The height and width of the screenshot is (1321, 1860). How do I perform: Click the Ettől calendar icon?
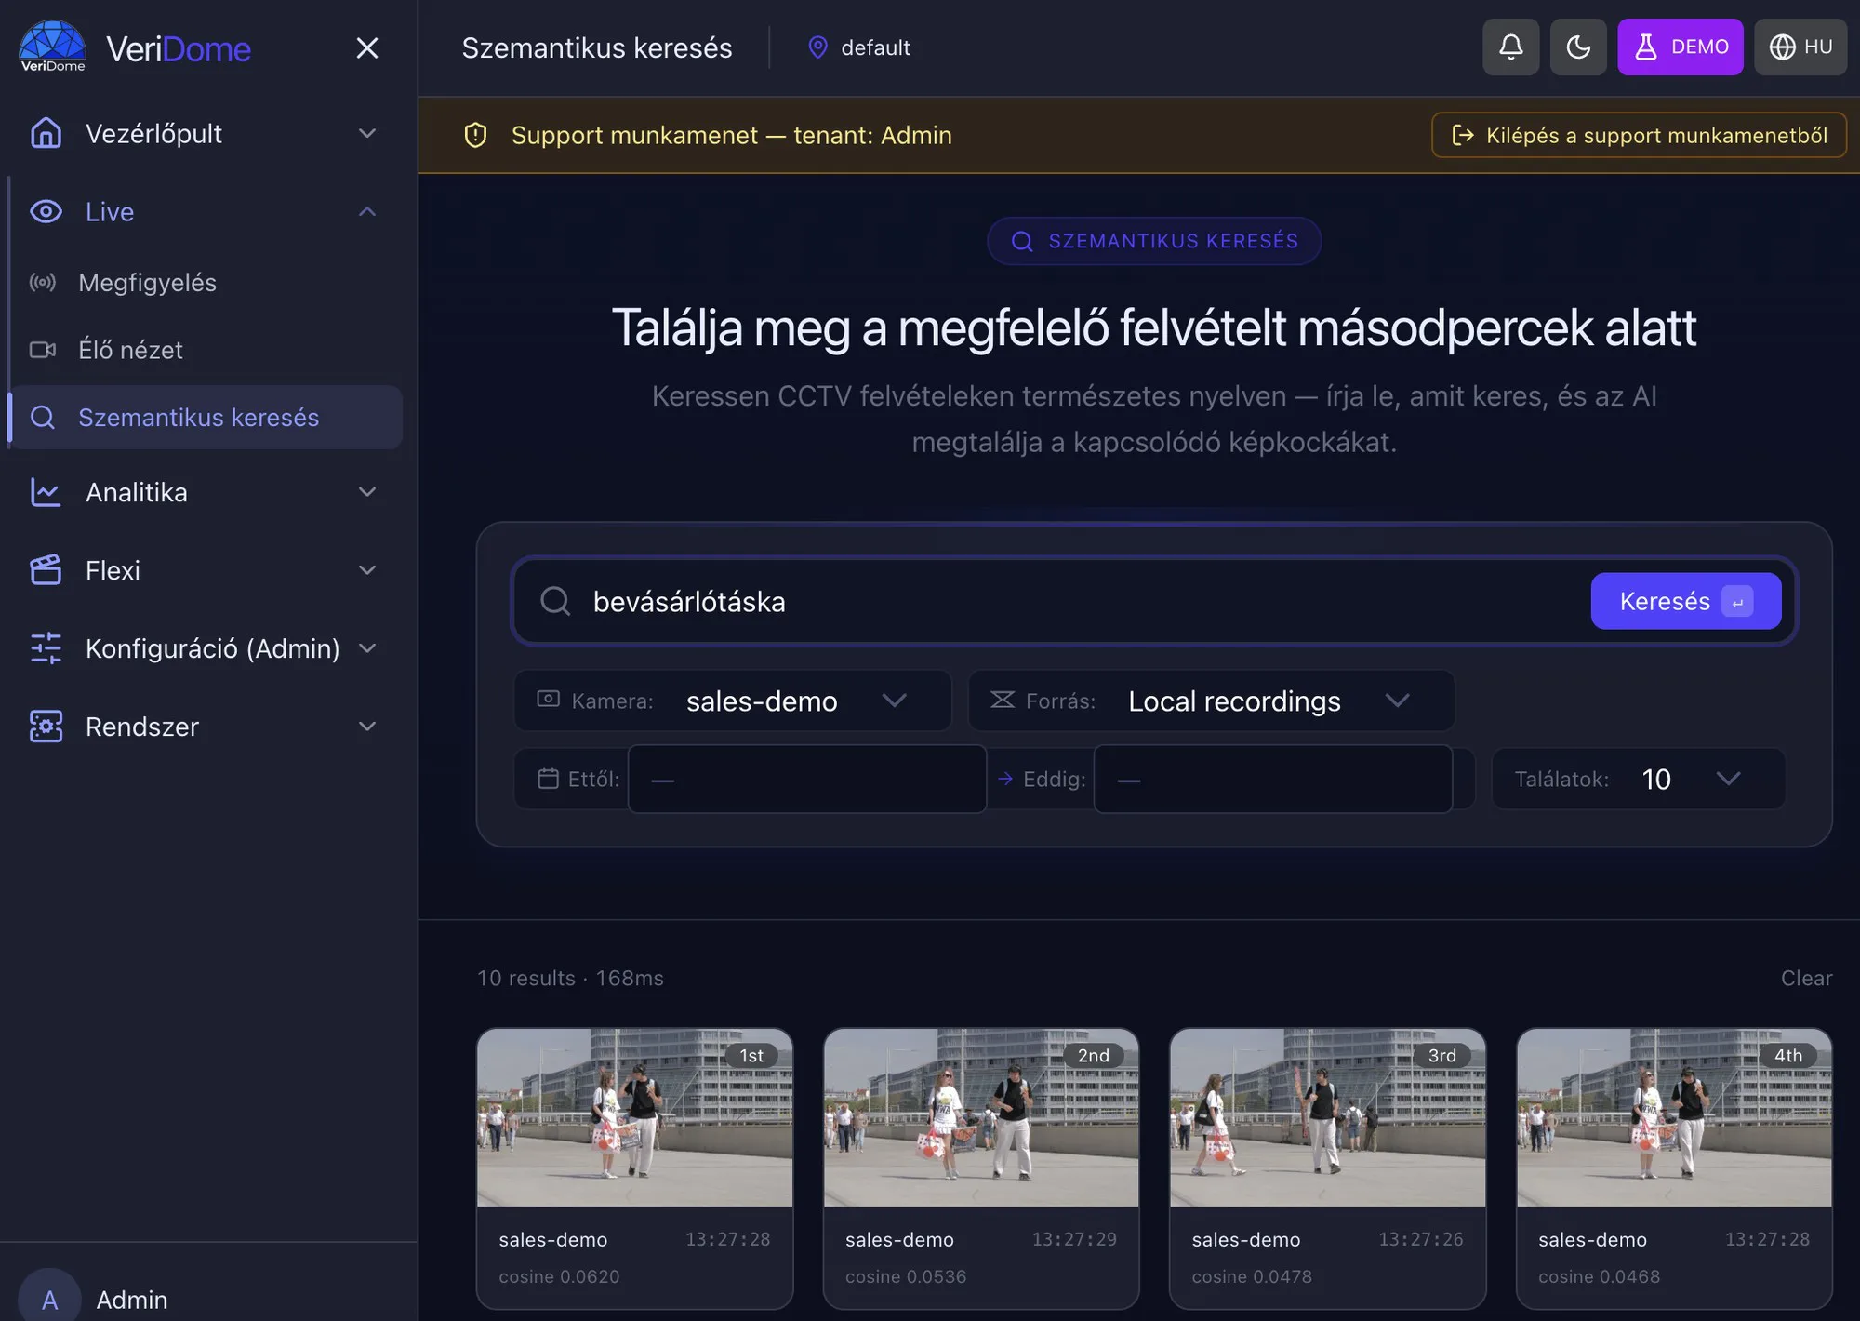click(548, 779)
